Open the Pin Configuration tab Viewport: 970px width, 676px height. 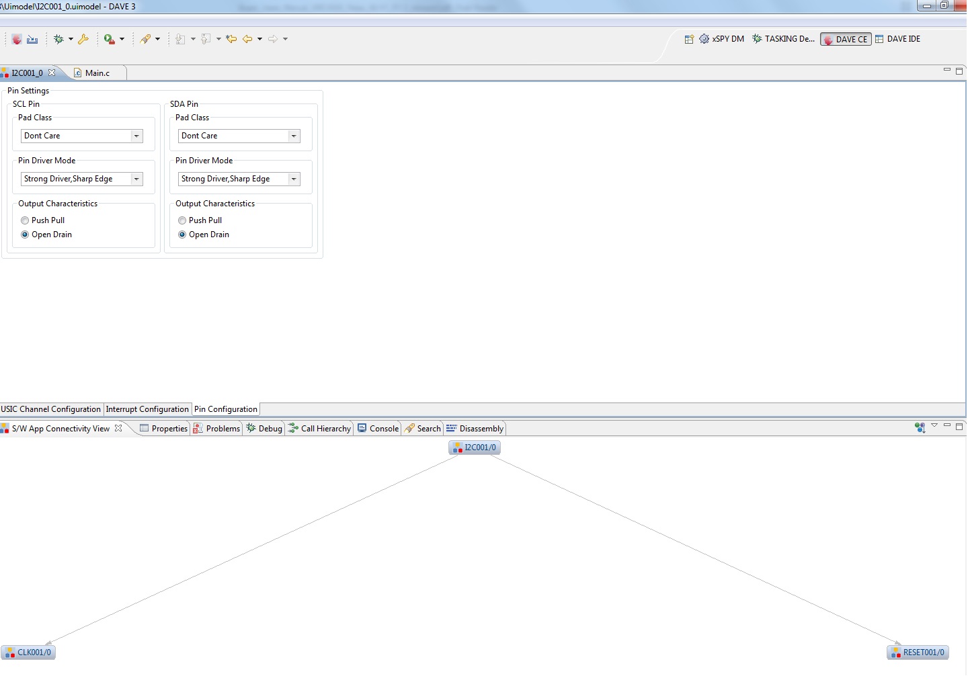pos(226,409)
